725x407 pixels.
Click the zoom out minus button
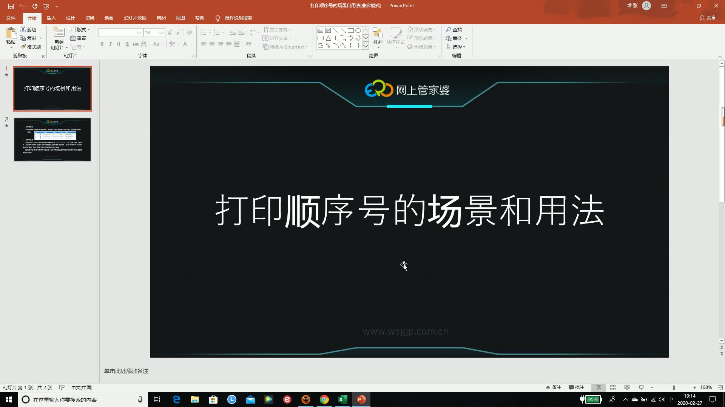coord(652,387)
